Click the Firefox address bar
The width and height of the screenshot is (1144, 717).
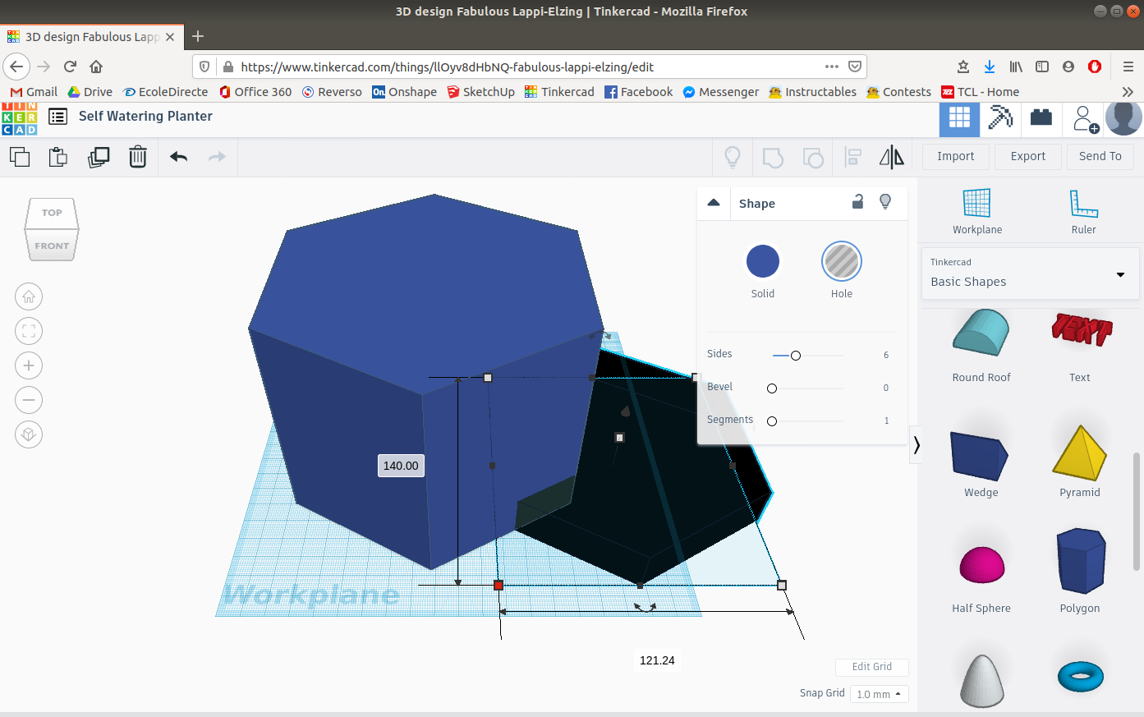click(x=530, y=67)
